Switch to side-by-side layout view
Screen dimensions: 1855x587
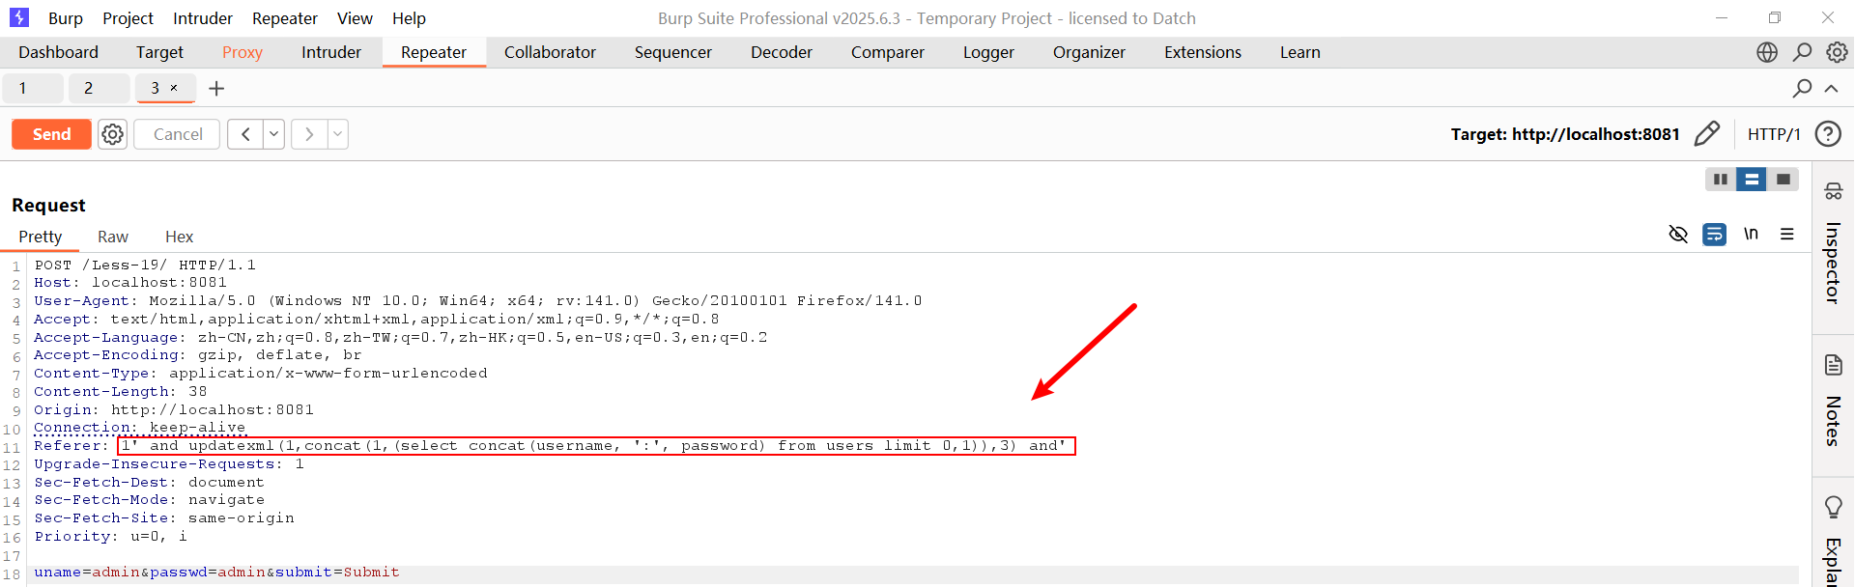(x=1721, y=179)
